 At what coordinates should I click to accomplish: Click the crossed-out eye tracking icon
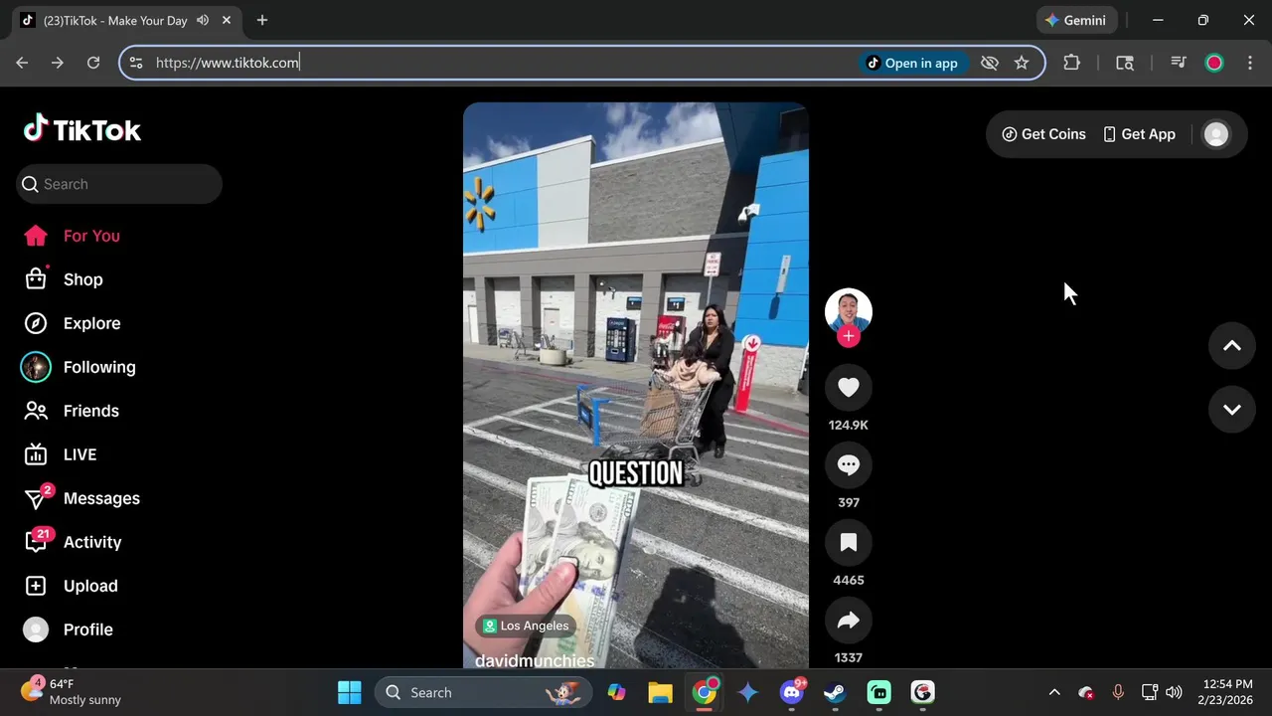coord(989,63)
